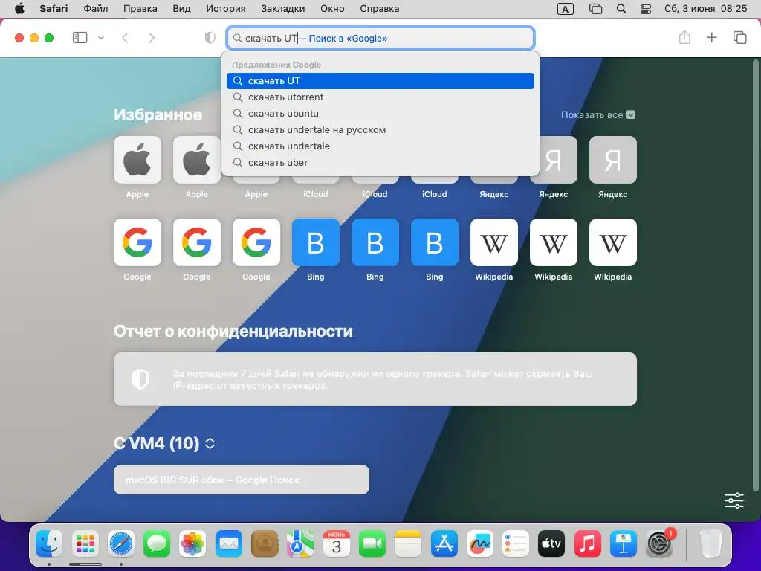Click the address bar containing 'скачать UT'
The width and height of the screenshot is (761, 571).
point(380,38)
